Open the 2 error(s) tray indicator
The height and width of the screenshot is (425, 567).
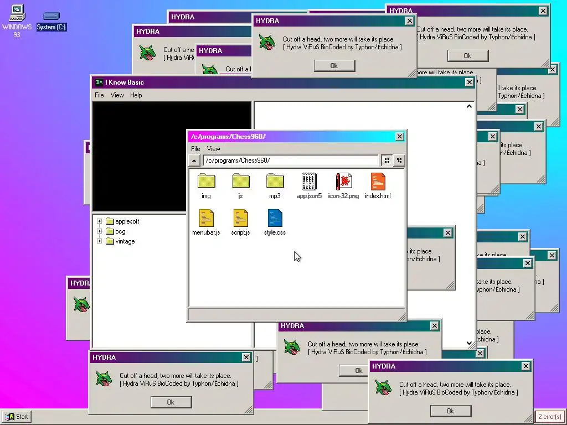[x=550, y=417]
